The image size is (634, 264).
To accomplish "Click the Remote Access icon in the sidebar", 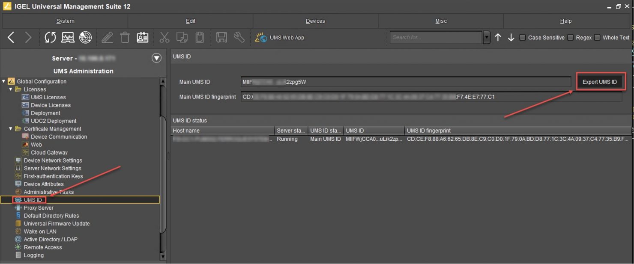I will tap(19, 247).
